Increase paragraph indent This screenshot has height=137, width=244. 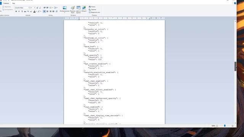click(x=47, y=8)
